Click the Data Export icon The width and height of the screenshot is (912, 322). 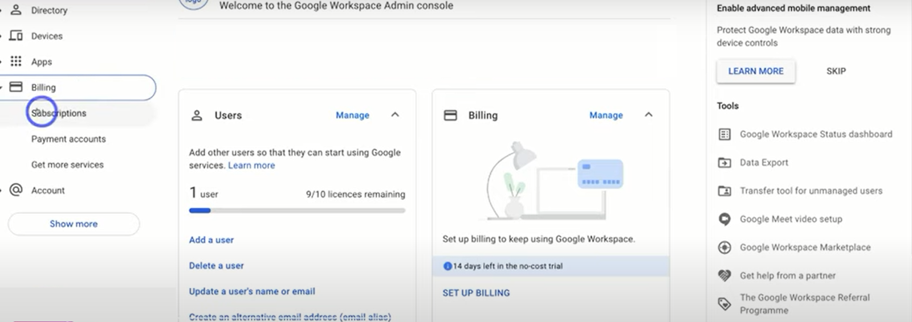(x=724, y=163)
